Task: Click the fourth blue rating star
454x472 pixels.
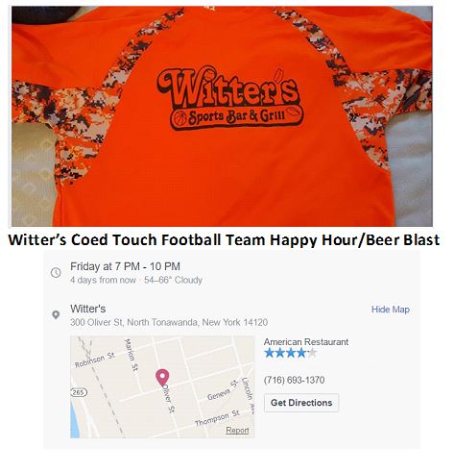Action: pos(301,353)
